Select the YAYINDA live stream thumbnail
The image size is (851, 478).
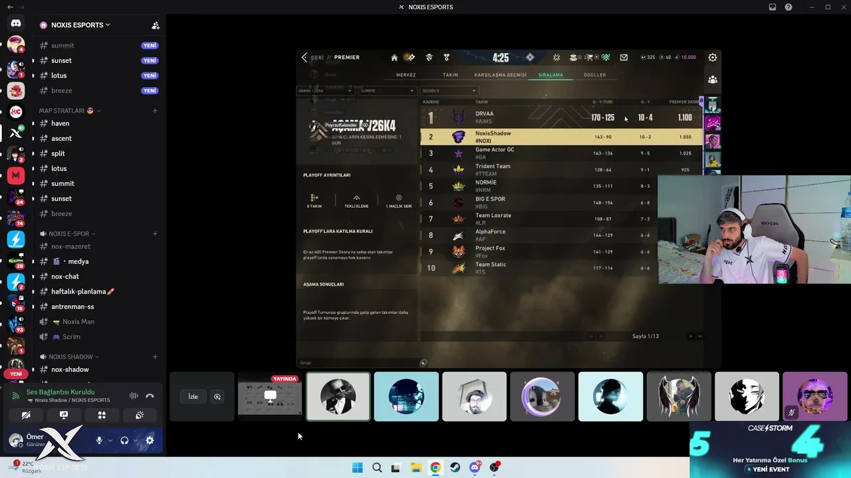tap(269, 396)
